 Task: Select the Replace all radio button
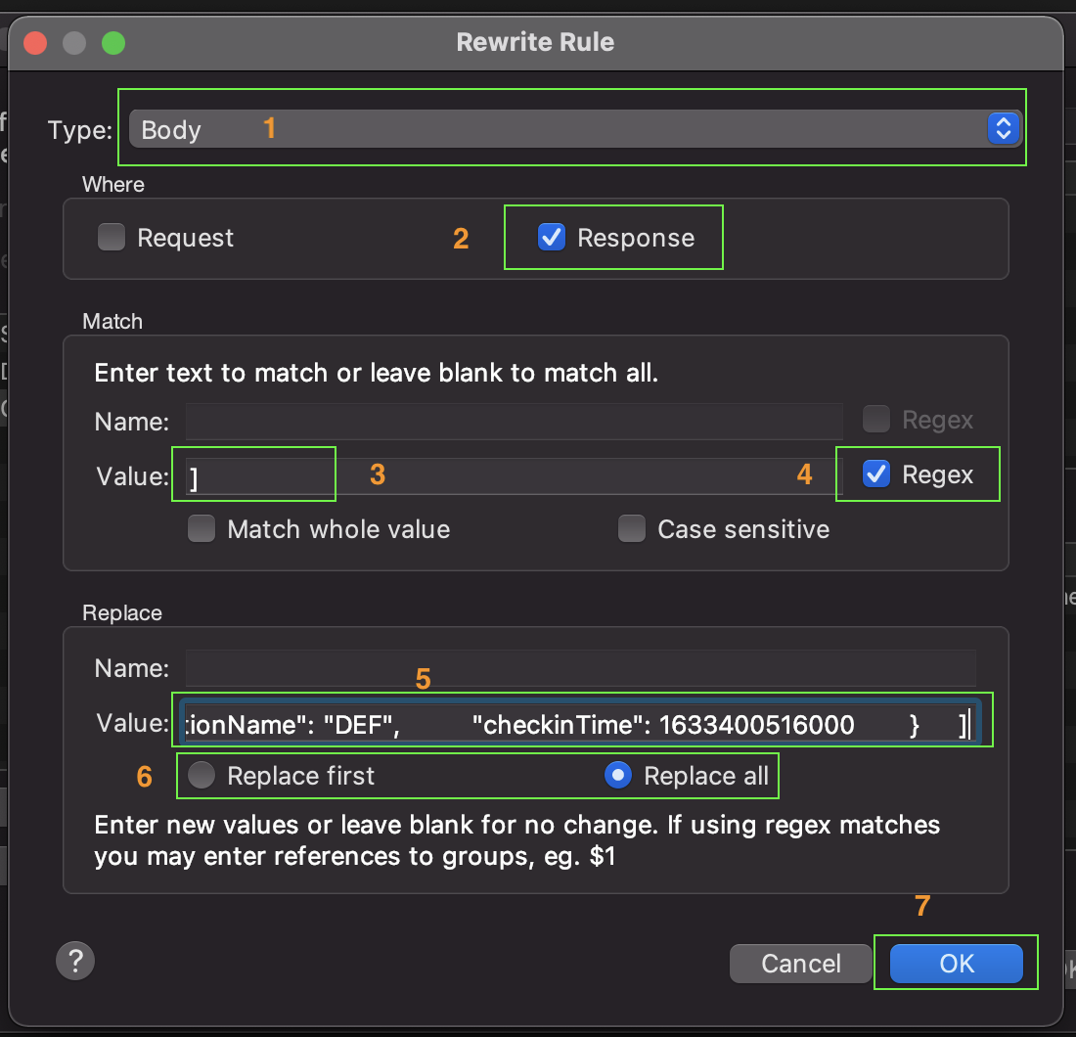coord(618,776)
